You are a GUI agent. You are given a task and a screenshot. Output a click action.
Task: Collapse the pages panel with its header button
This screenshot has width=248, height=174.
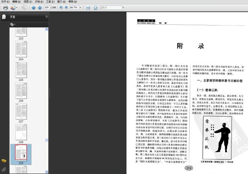(x=47, y=16)
